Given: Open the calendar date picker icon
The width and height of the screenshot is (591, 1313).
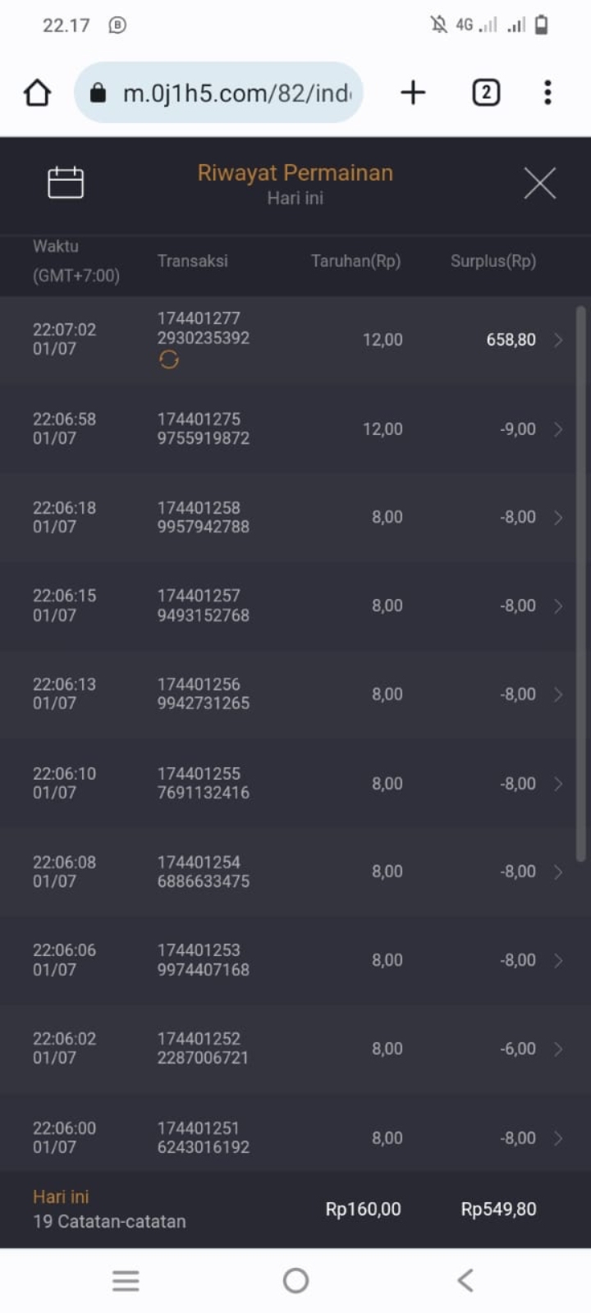Looking at the screenshot, I should (66, 182).
